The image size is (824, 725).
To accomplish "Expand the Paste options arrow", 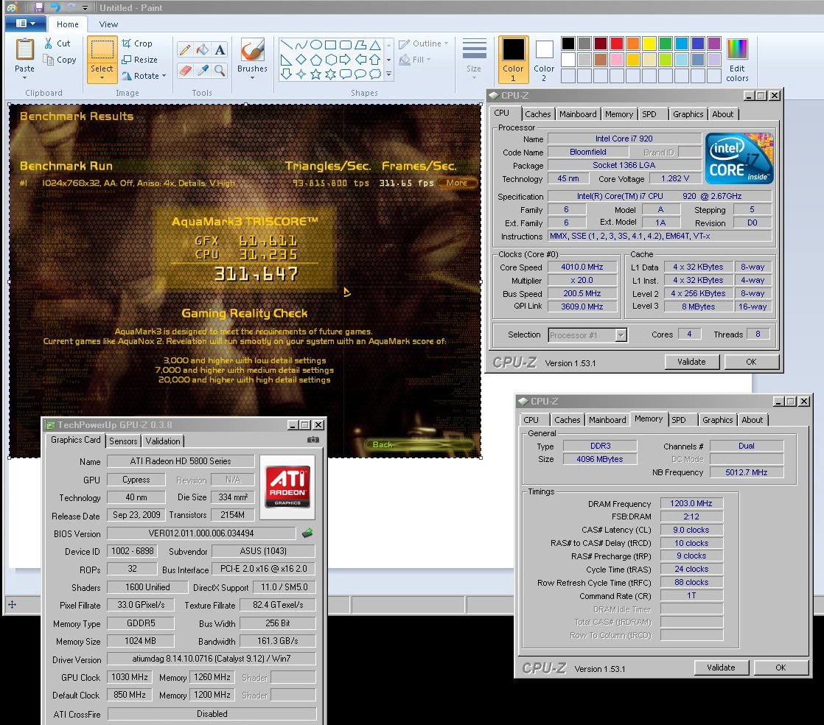I will point(24,78).
